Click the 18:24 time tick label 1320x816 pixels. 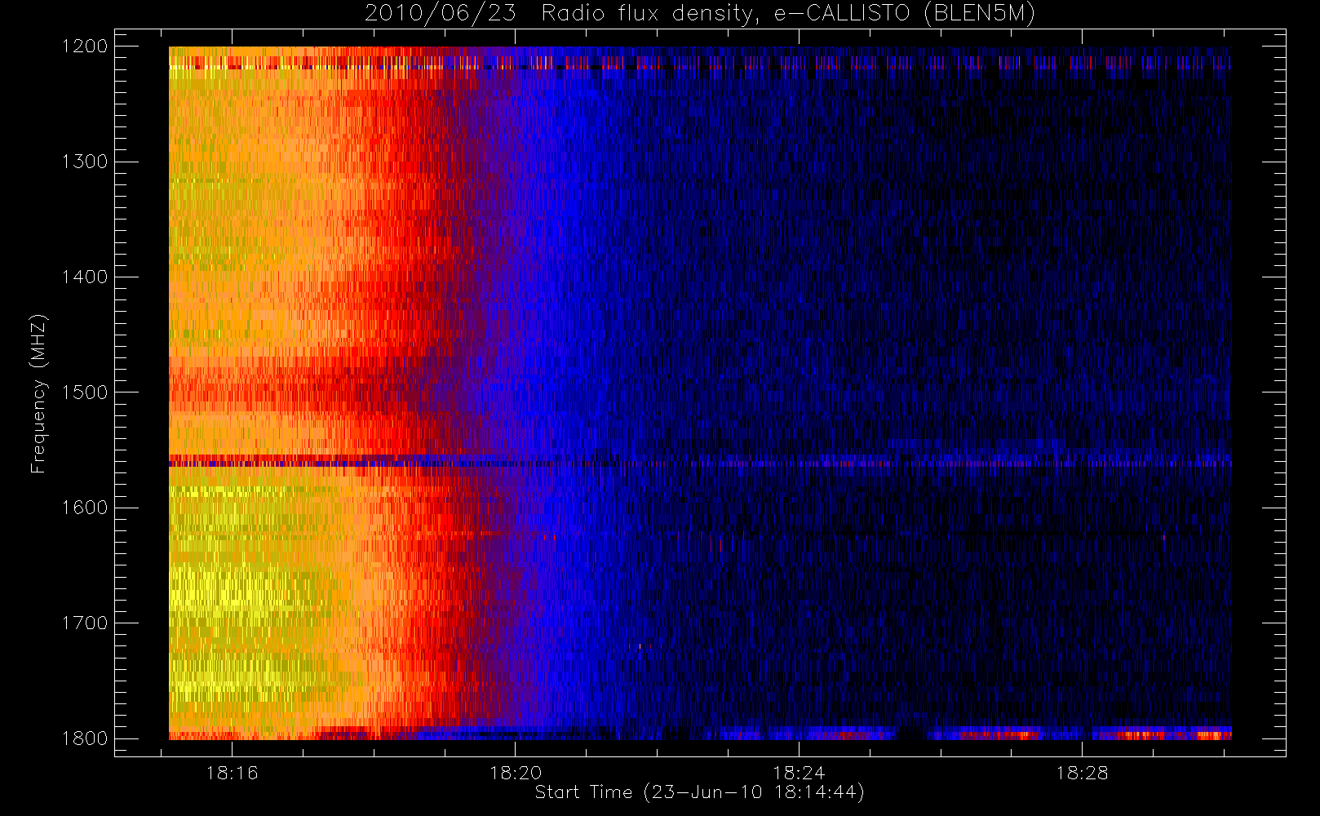point(799,773)
